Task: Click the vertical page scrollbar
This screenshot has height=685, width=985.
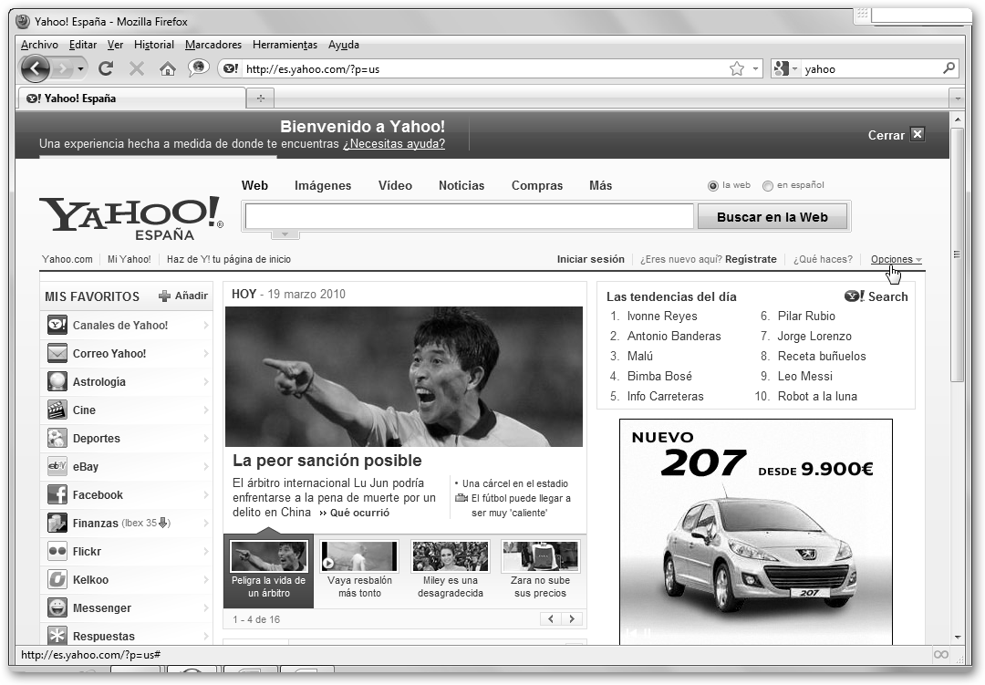Action: pos(957,255)
